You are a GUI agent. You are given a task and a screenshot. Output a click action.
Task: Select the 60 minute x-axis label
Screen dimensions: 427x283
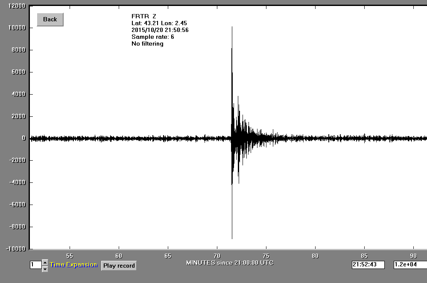point(119,256)
